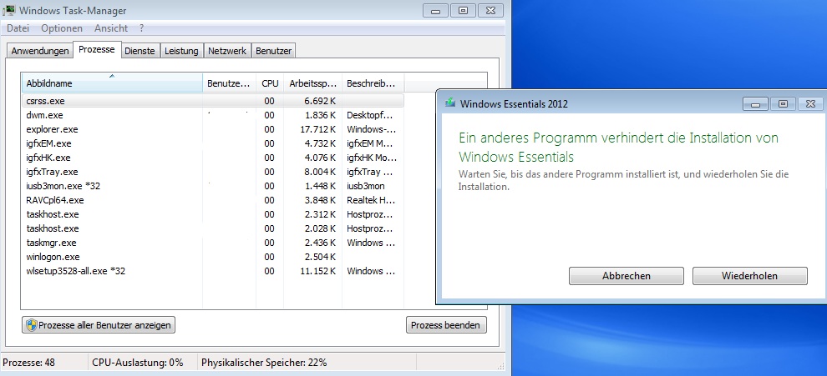Open the Datei menu in Task-Manager
The height and width of the screenshot is (376, 827).
[18, 28]
